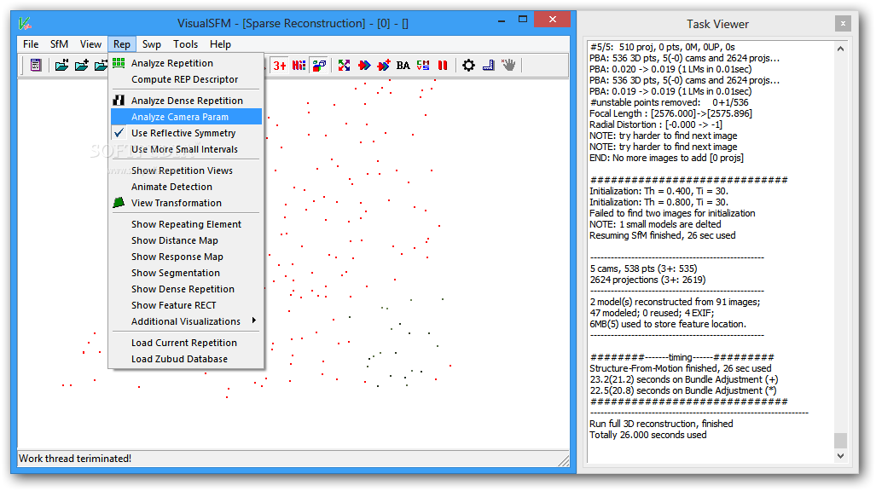Open the Swp menu

point(151,44)
